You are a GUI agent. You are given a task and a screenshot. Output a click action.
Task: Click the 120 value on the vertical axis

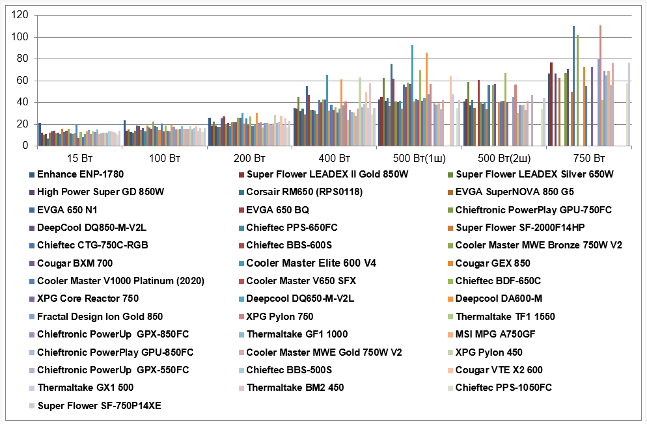click(x=20, y=15)
